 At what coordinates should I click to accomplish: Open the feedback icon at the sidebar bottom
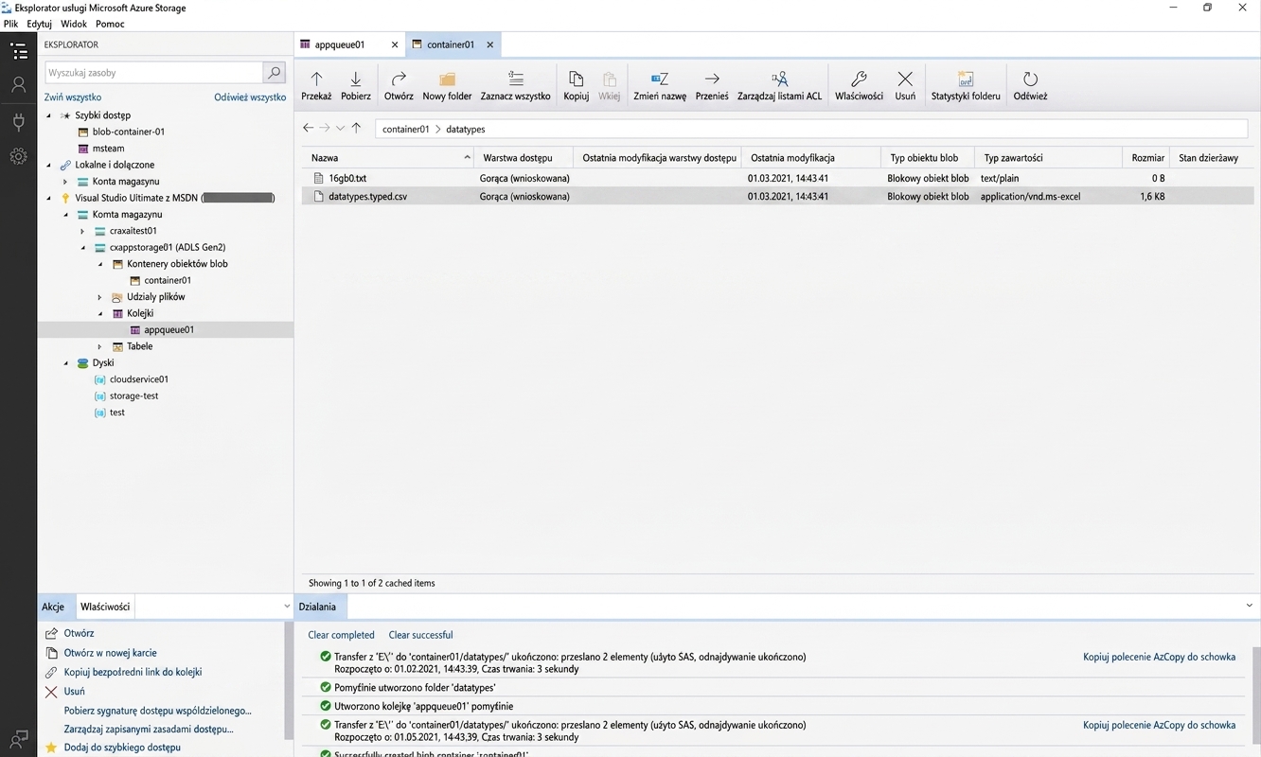(18, 738)
